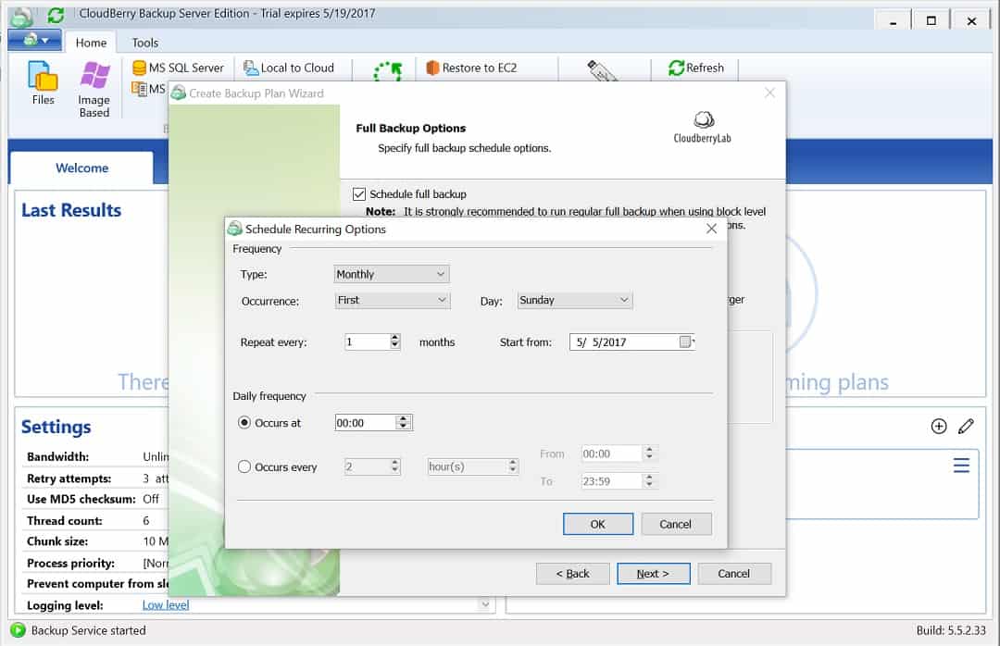Click Cancel in Schedule Recurring Options dialog
The image size is (1000, 646).
click(676, 524)
